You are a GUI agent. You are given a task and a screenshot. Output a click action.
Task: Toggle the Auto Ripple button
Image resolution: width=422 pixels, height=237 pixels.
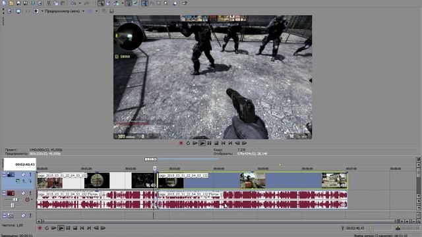[x=116, y=3]
